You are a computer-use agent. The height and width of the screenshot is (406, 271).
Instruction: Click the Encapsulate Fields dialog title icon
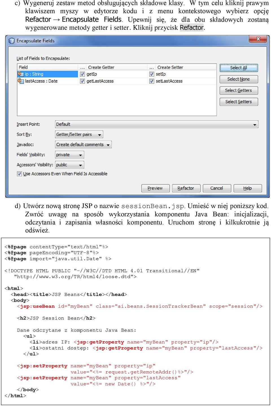click(12, 41)
